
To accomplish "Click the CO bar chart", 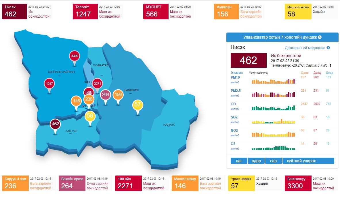I will tap(273, 107).
